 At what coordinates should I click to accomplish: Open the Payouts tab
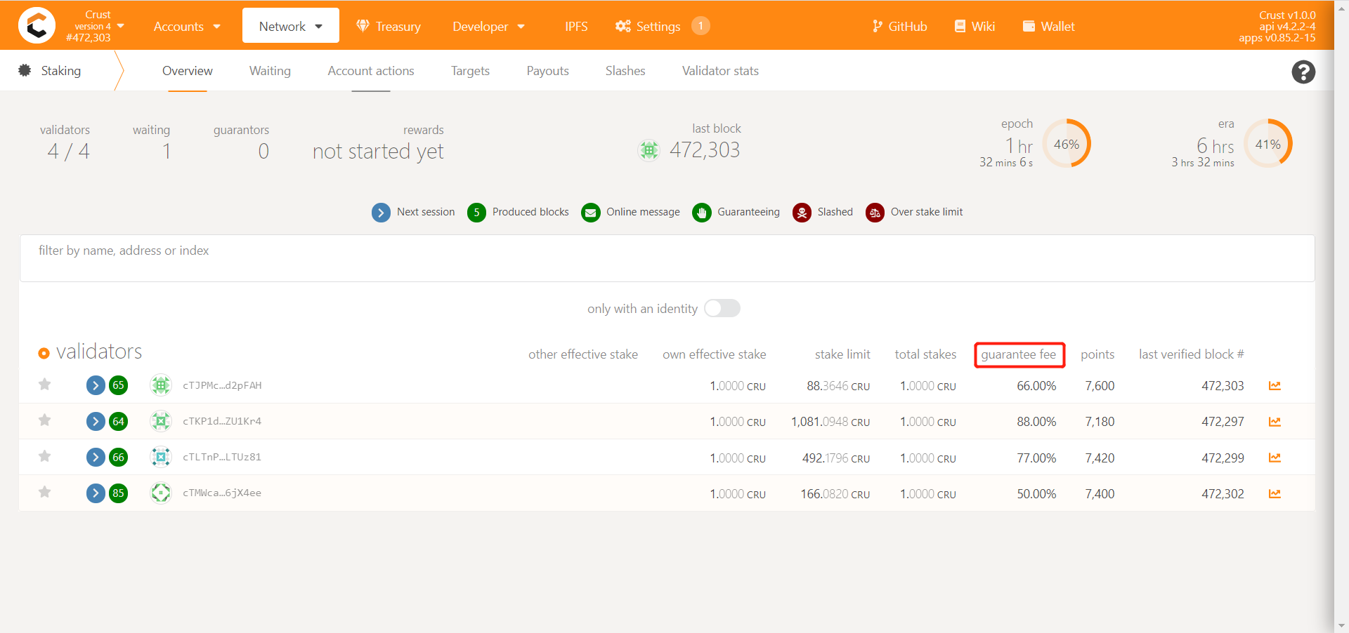[x=548, y=71]
